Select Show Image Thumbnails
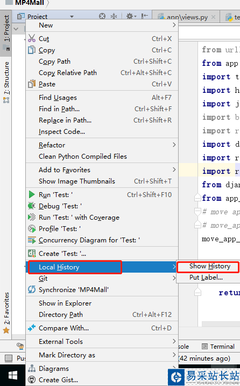 coord(102,181)
